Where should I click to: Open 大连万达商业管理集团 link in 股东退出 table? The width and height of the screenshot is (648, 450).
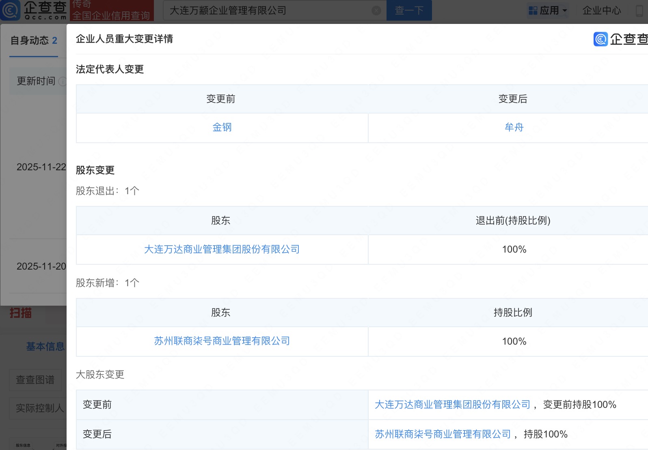tap(222, 249)
